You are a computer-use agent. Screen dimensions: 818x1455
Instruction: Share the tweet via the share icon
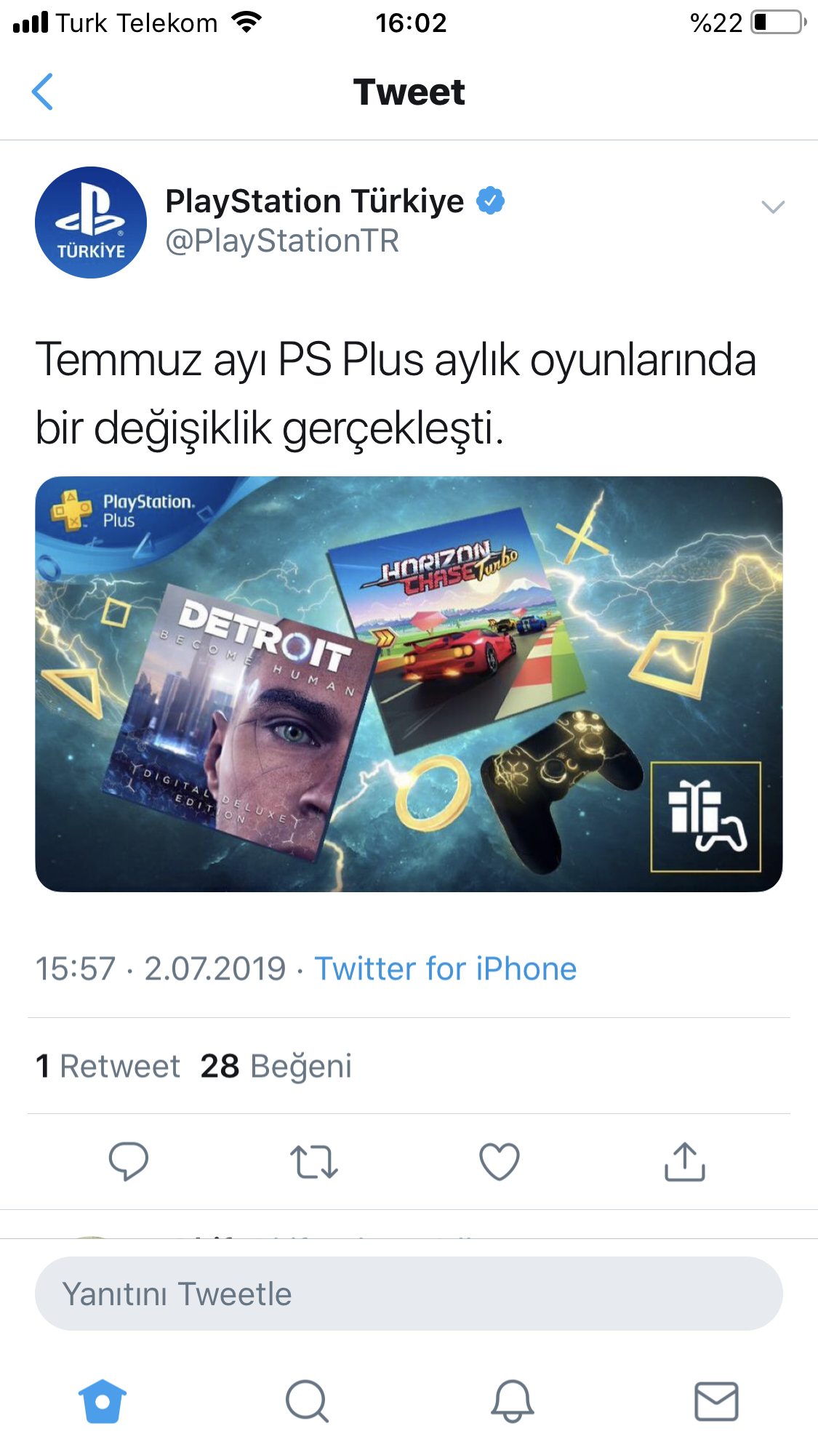685,1161
